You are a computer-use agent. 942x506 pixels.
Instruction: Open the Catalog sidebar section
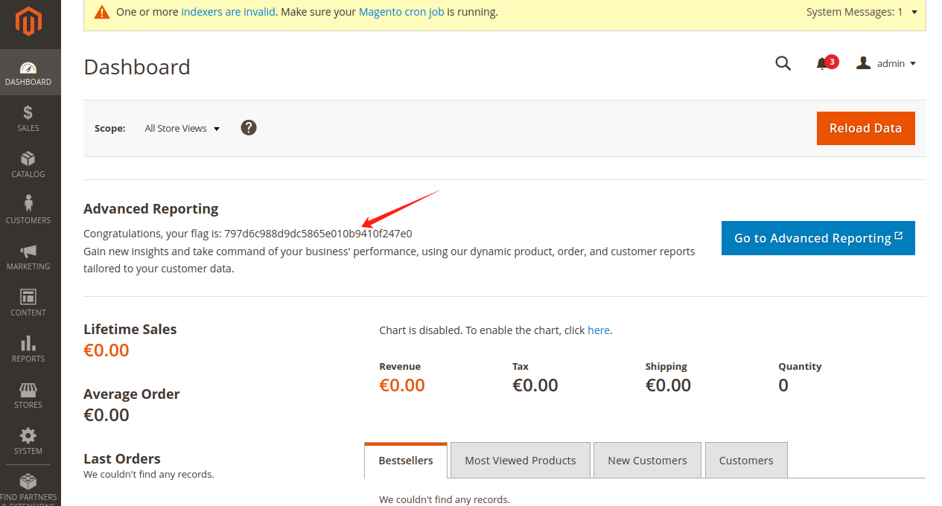(x=28, y=164)
